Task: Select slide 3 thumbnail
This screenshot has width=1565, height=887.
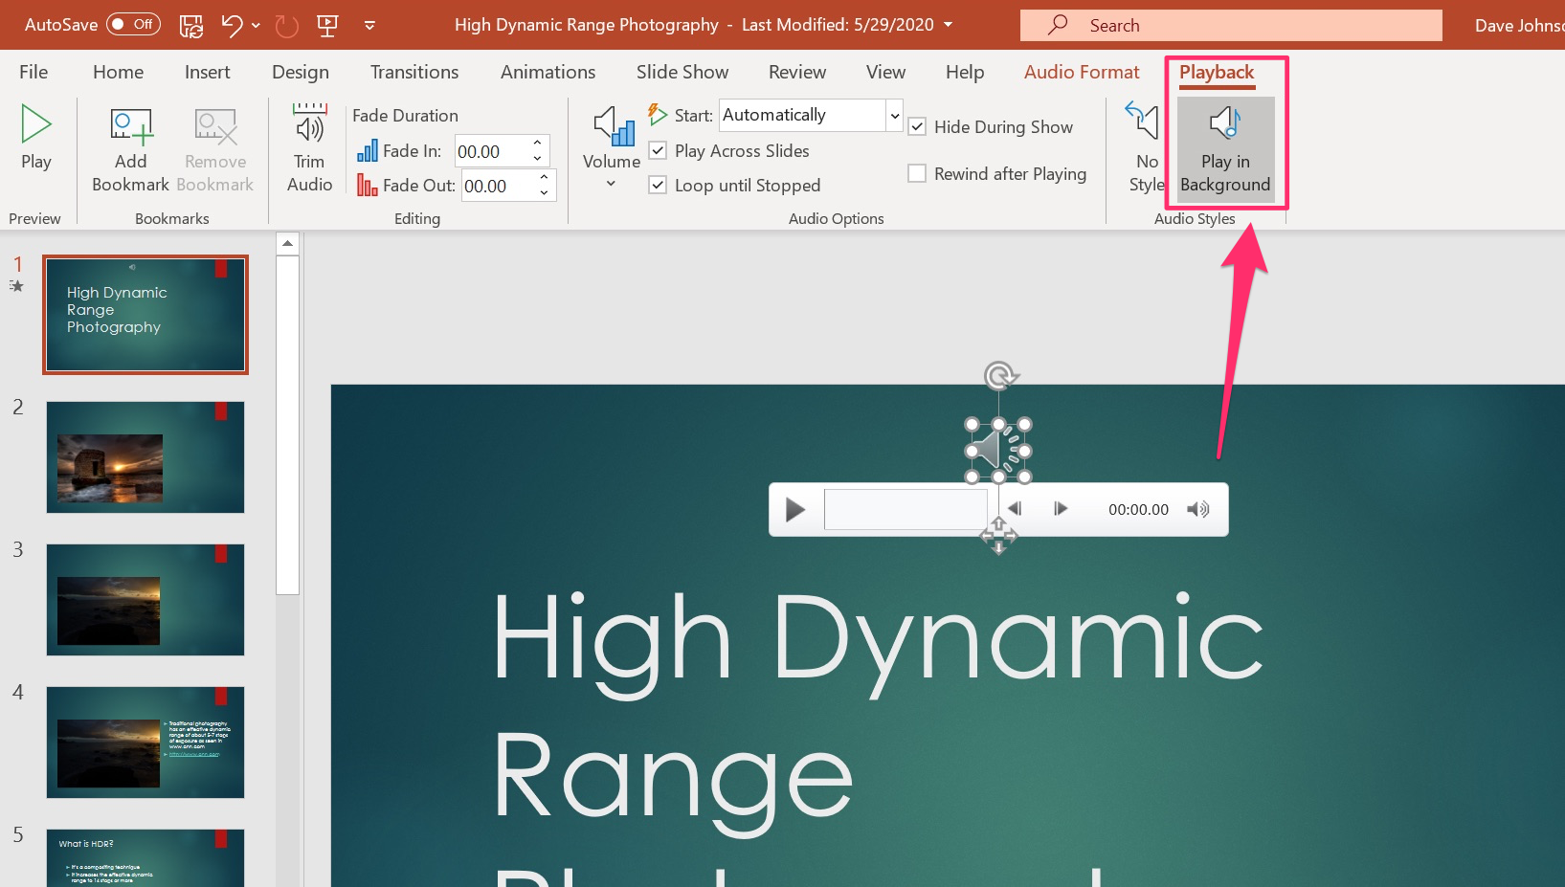Action: pyautogui.click(x=145, y=600)
